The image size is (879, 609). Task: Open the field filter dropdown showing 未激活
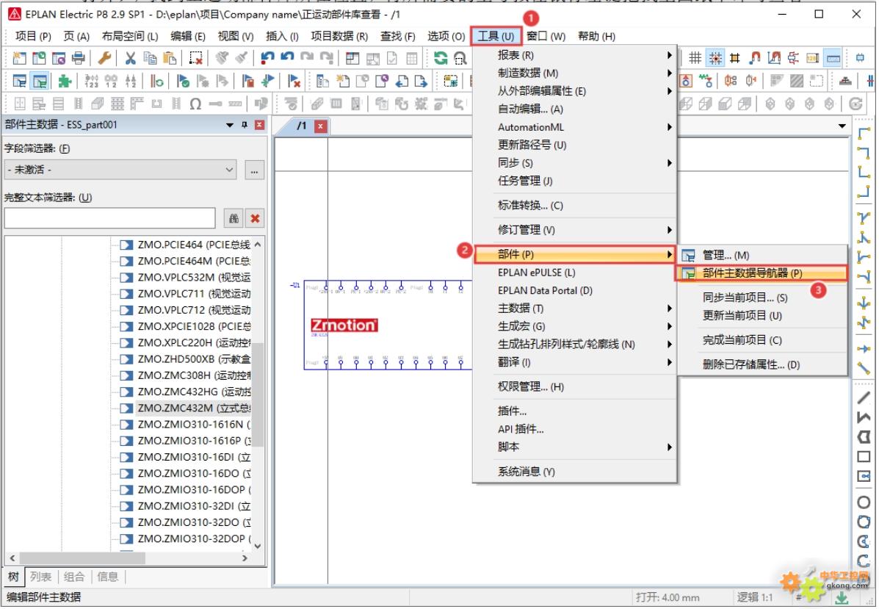tap(120, 170)
